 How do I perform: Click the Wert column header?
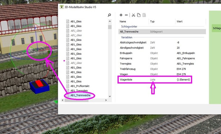(x=179, y=21)
